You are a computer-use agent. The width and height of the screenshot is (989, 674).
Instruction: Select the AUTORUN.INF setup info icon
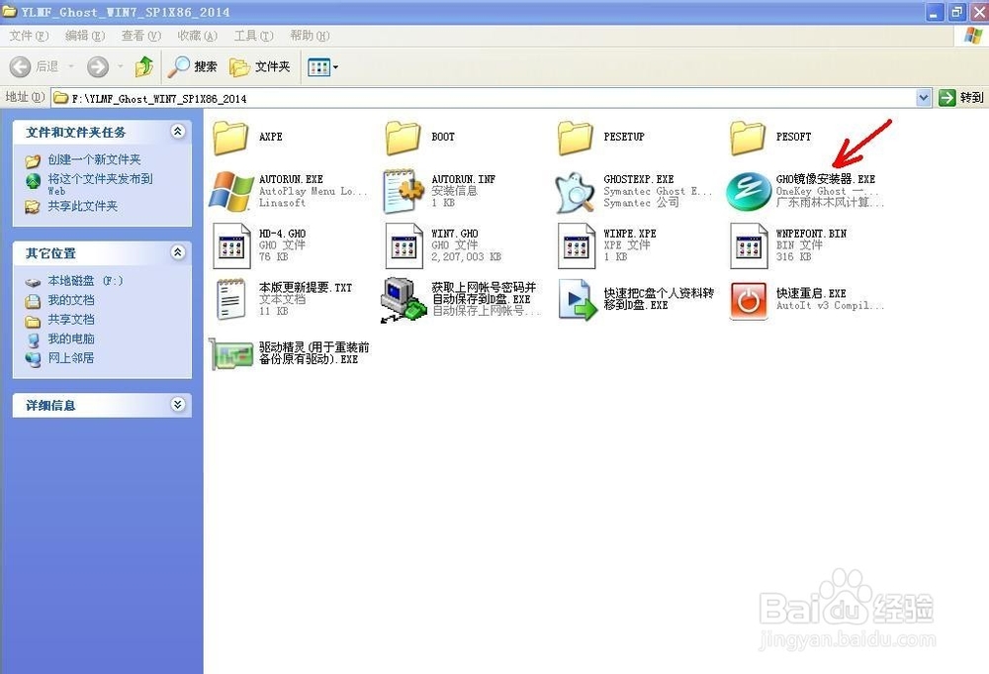click(404, 191)
